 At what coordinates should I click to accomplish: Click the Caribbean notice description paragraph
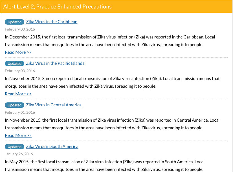[x=110, y=41]
